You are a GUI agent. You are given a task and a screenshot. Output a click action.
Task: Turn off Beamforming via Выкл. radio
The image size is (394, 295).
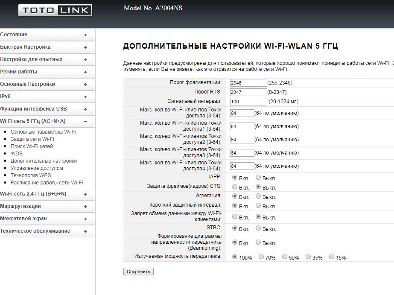258,242
